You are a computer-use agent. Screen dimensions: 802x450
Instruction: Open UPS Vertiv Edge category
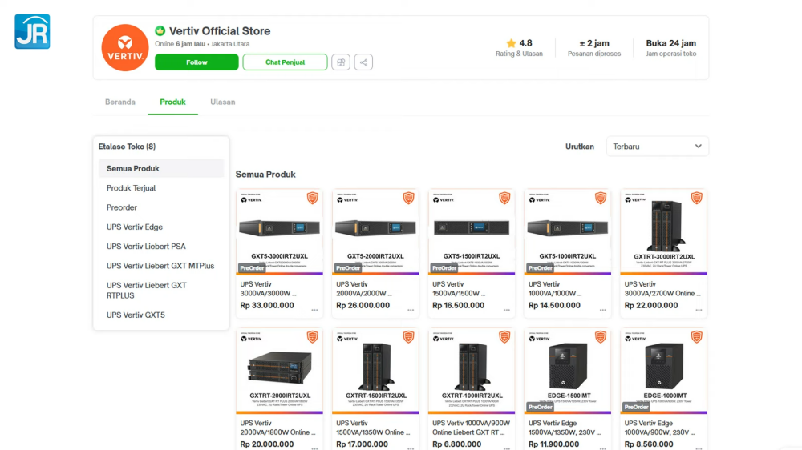pyautogui.click(x=135, y=227)
